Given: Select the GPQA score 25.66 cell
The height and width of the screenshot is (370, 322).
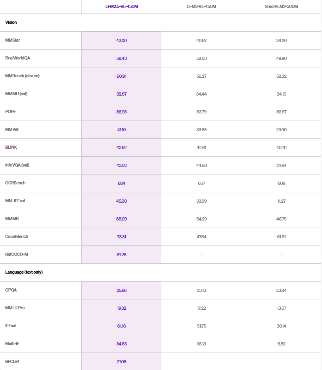Looking at the screenshot, I should [121, 290].
